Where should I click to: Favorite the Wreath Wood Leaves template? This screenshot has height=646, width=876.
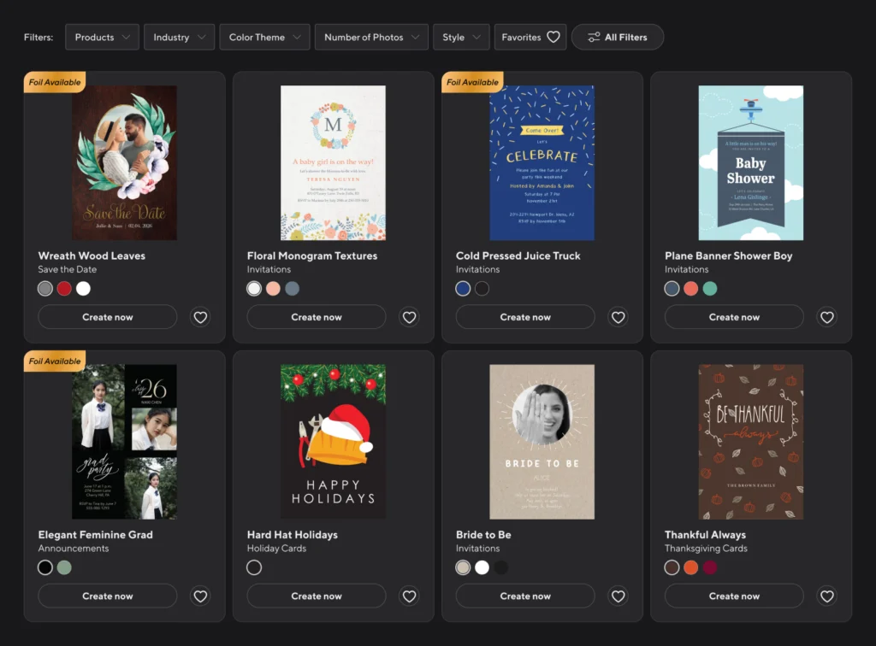pyautogui.click(x=200, y=317)
